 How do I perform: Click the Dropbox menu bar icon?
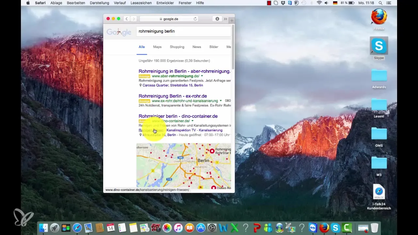pos(283,3)
